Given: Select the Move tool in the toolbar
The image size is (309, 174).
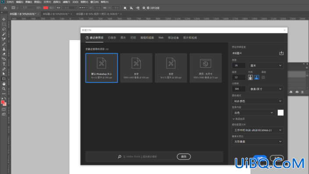Looking at the screenshot, I should [4, 19].
